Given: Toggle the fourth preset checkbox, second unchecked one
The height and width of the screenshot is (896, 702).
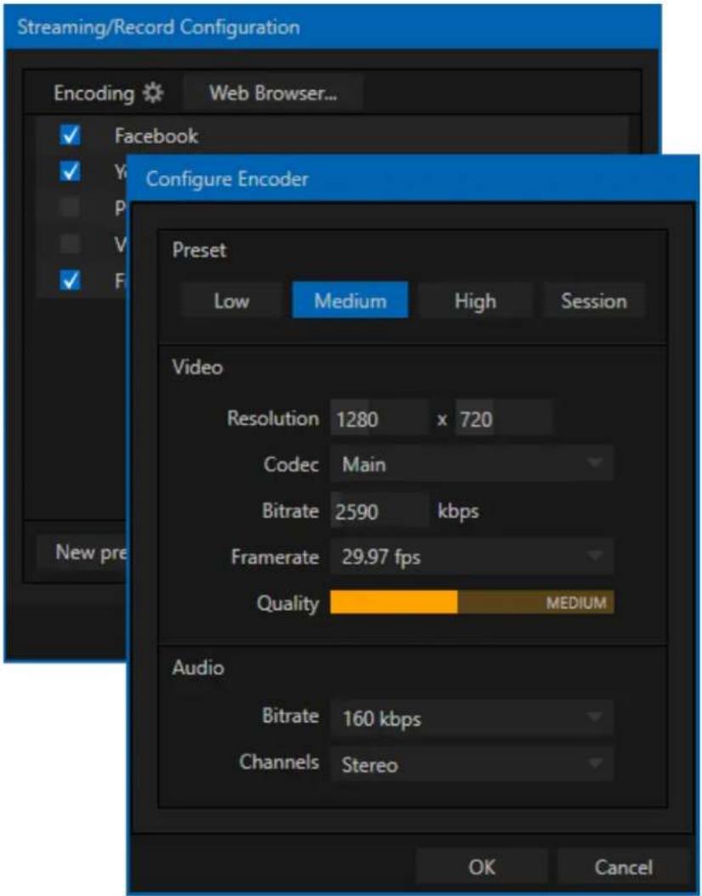Looking at the screenshot, I should tap(70, 244).
